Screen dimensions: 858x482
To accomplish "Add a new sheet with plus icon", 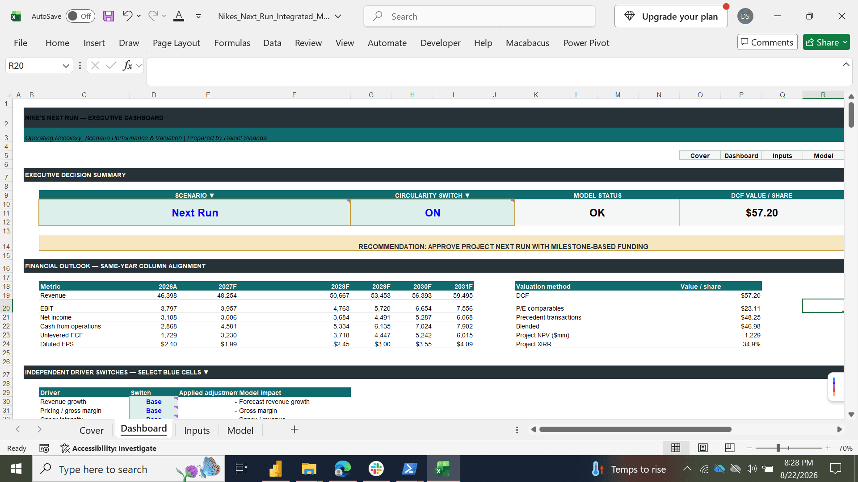I will pyautogui.click(x=294, y=429).
